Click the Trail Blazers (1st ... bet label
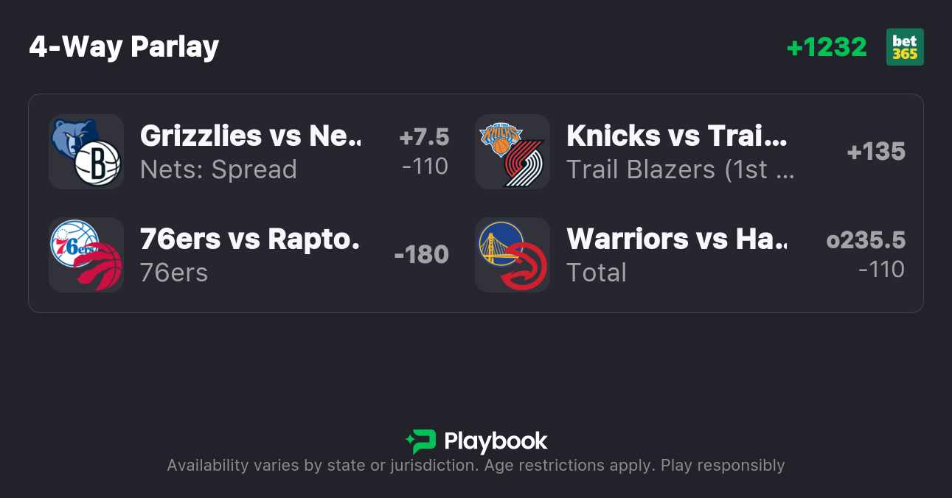952x498 pixels. coord(680,169)
